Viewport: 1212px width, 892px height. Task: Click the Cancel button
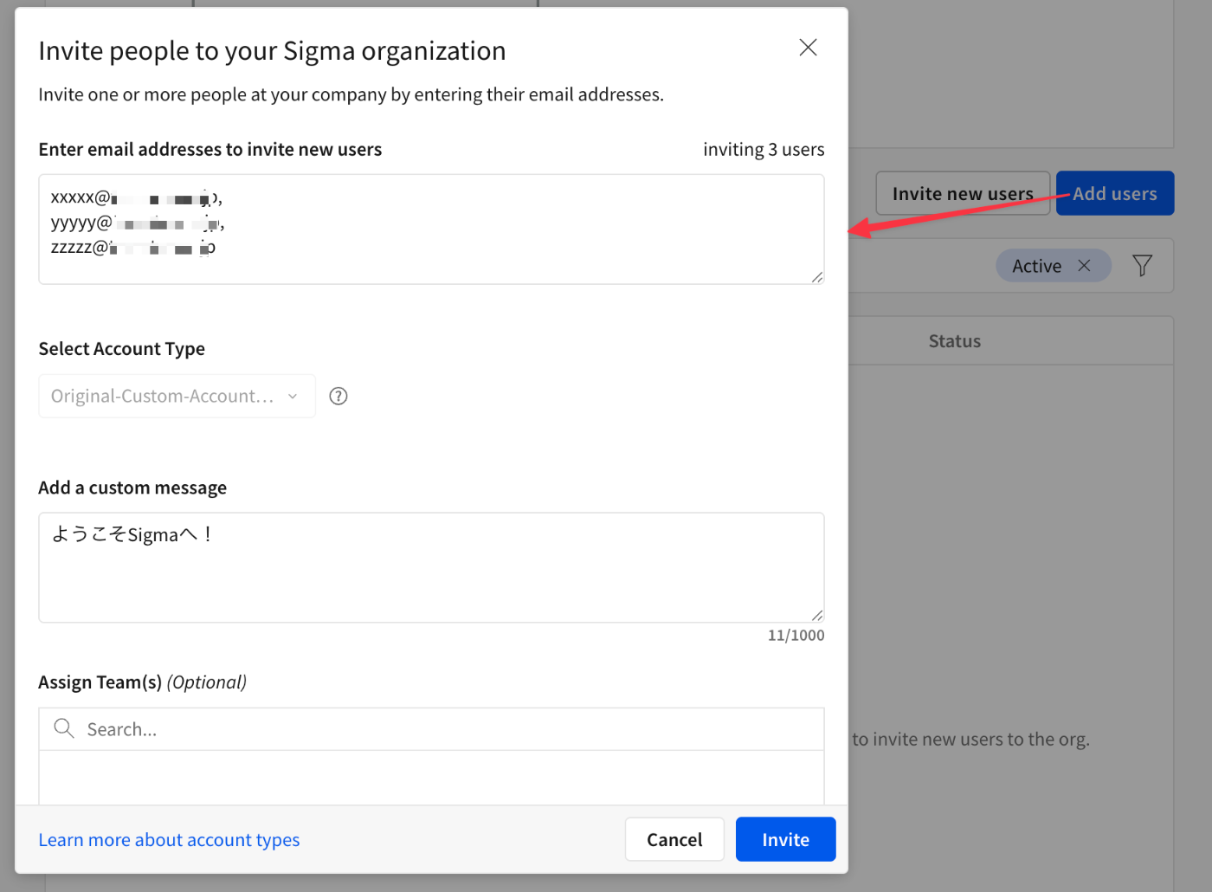point(674,839)
